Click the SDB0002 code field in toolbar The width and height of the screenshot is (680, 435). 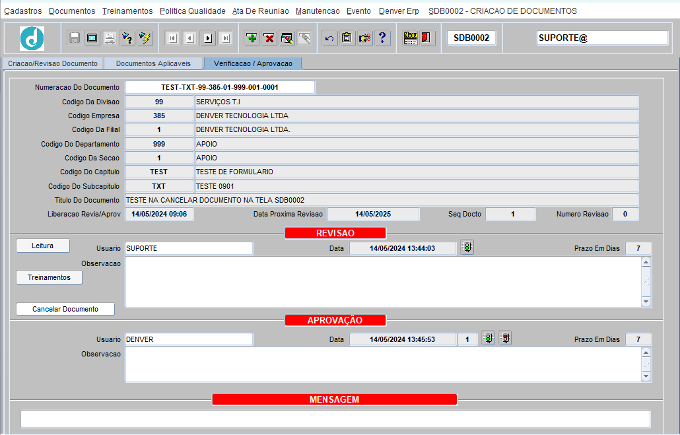471,38
